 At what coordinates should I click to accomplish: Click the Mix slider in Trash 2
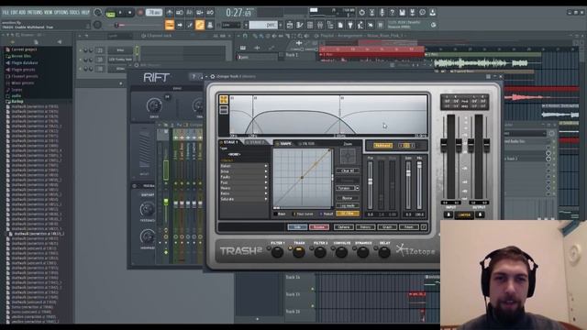419,185
